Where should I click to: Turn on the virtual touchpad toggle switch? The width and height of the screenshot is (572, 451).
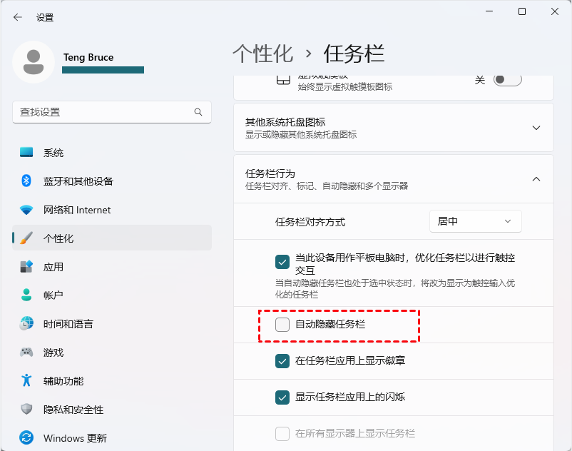pos(507,79)
